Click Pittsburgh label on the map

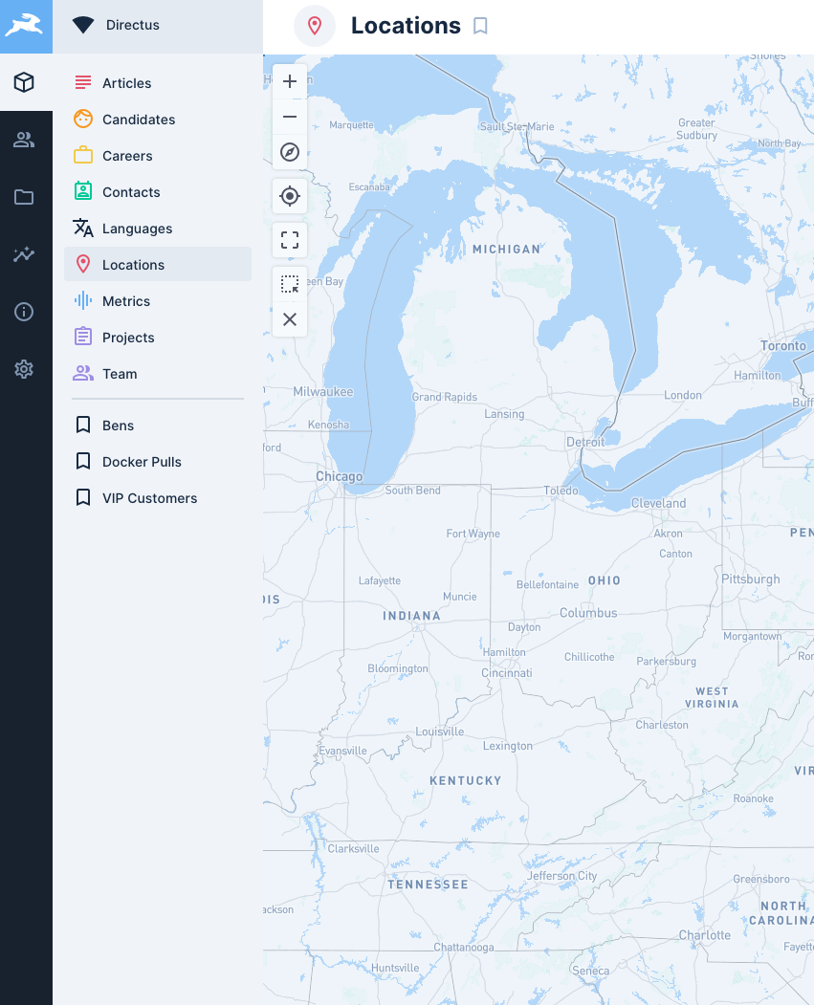[x=751, y=579]
